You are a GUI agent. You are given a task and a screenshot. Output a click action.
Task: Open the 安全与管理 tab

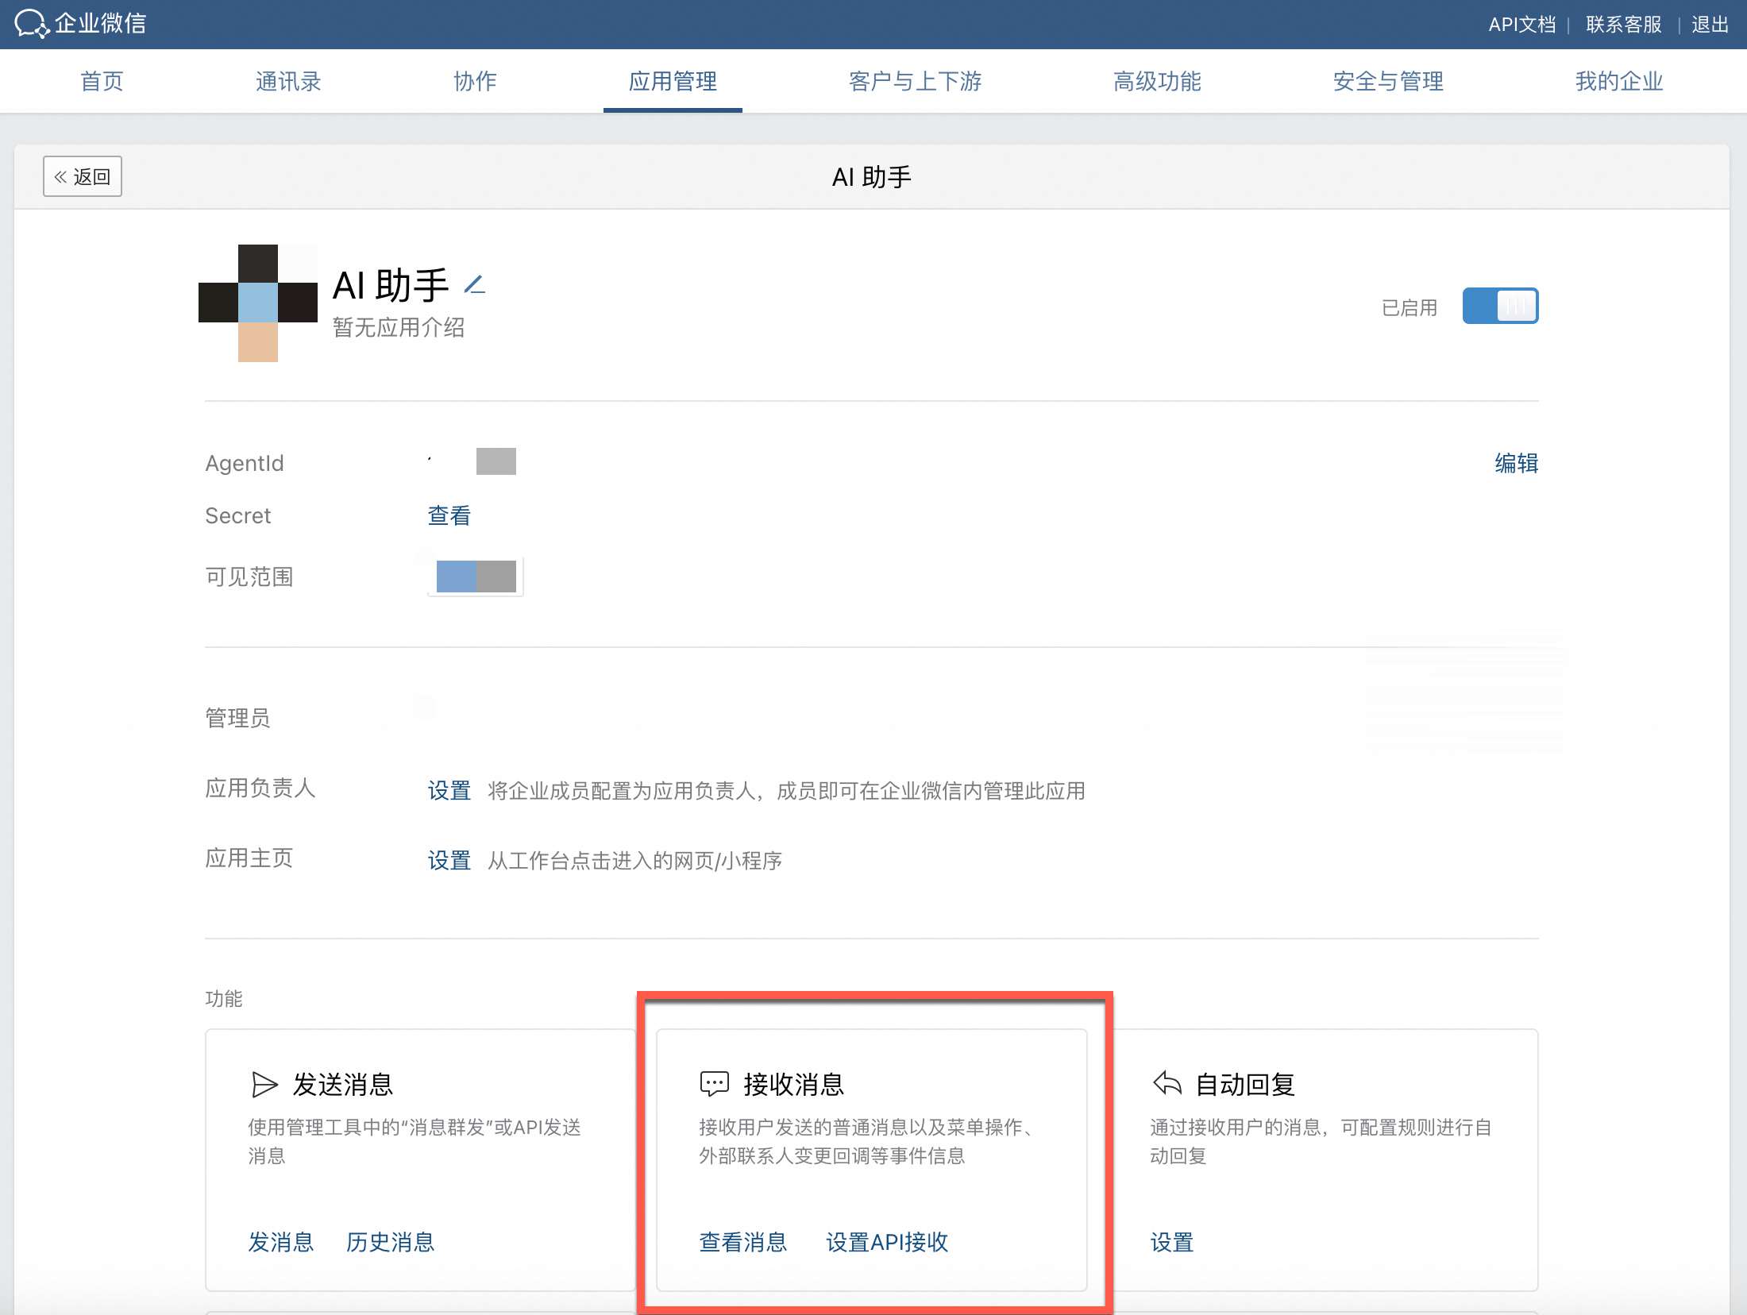coord(1388,81)
